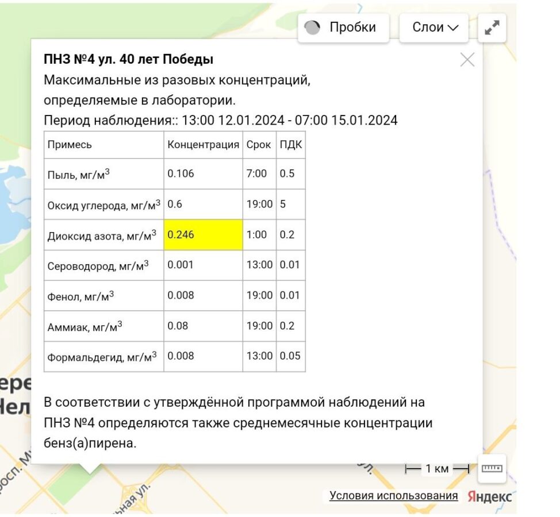Click the ПДК column header
Screen dimensions: 560x517
click(290, 145)
